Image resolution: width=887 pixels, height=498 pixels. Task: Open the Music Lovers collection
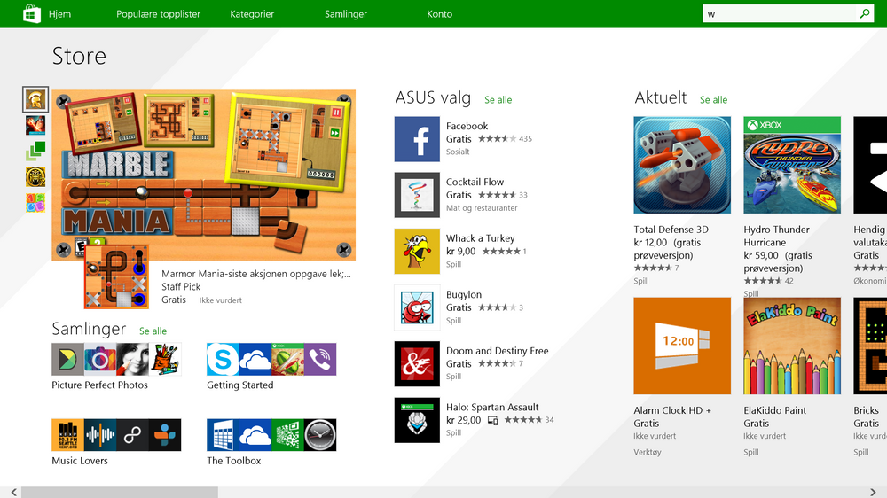point(116,435)
